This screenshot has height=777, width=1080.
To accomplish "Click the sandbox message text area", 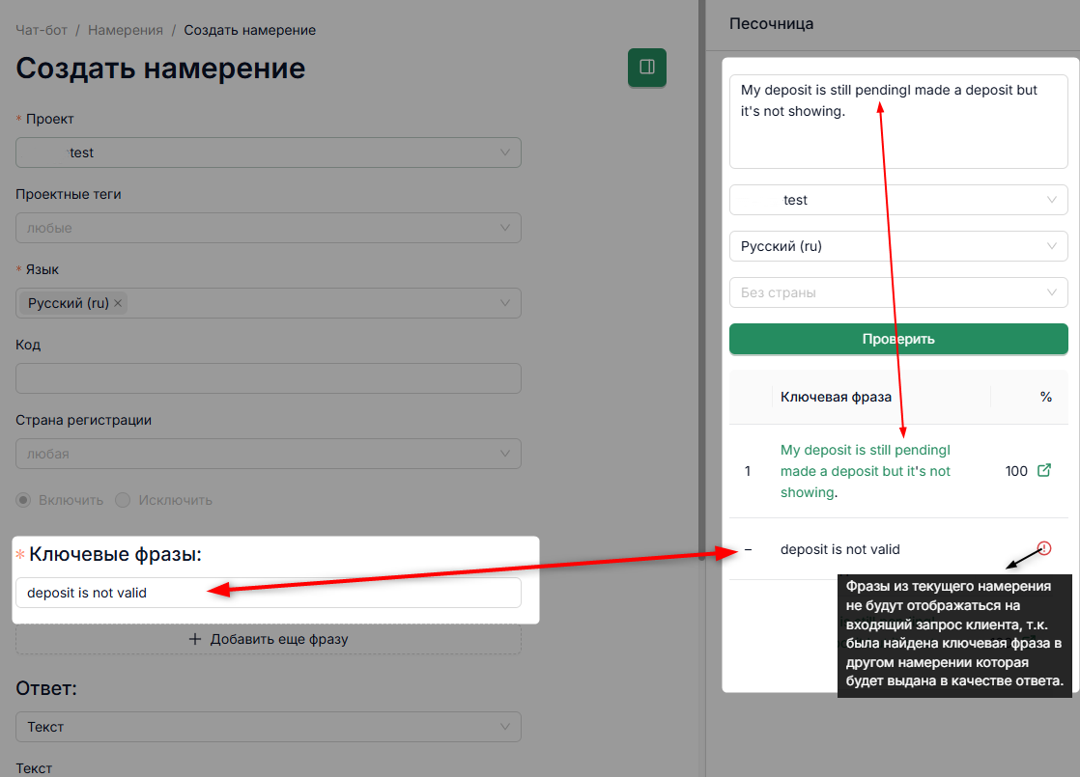I will [x=898, y=122].
